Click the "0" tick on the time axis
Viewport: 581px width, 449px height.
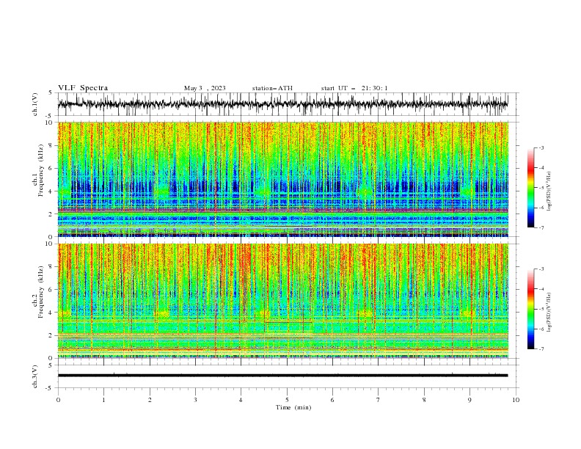(x=58, y=400)
